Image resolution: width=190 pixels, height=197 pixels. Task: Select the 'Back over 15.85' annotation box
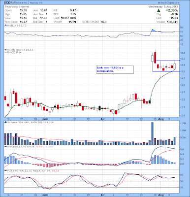[115, 69]
